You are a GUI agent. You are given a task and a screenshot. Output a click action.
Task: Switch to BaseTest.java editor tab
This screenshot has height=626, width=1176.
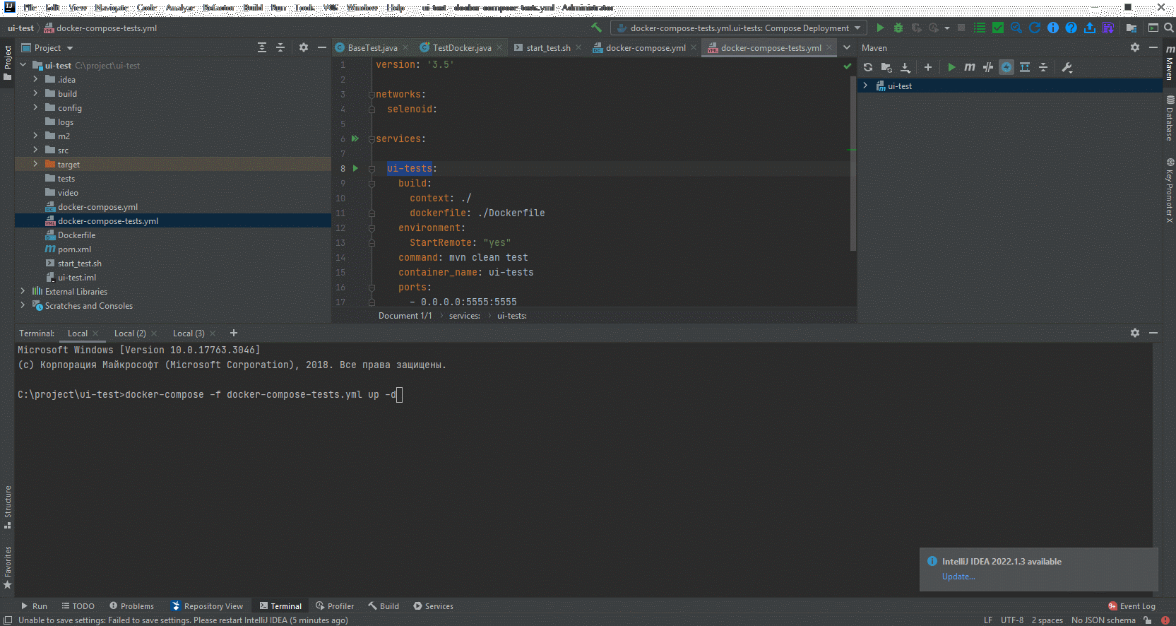[372, 47]
